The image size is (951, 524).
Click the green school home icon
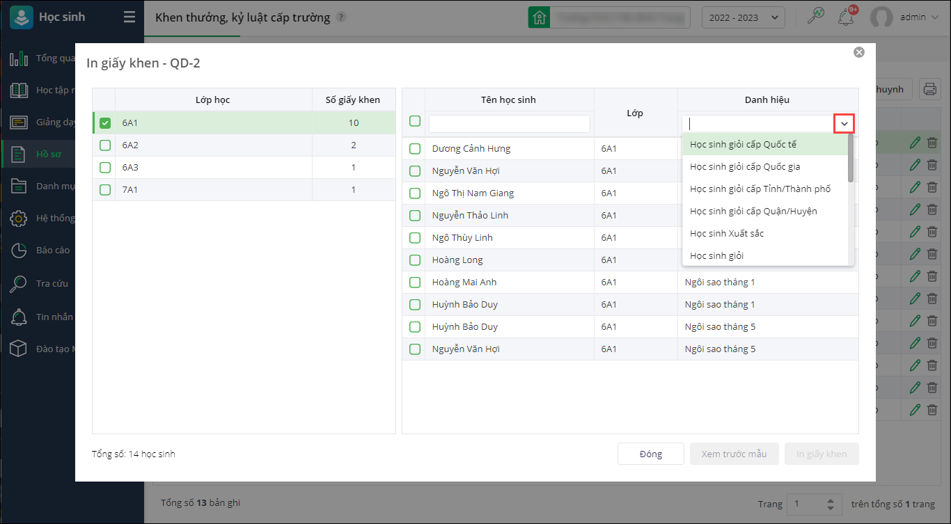tap(538, 17)
